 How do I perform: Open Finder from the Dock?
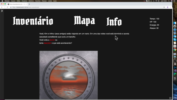pyautogui.click(x=175, y=23)
